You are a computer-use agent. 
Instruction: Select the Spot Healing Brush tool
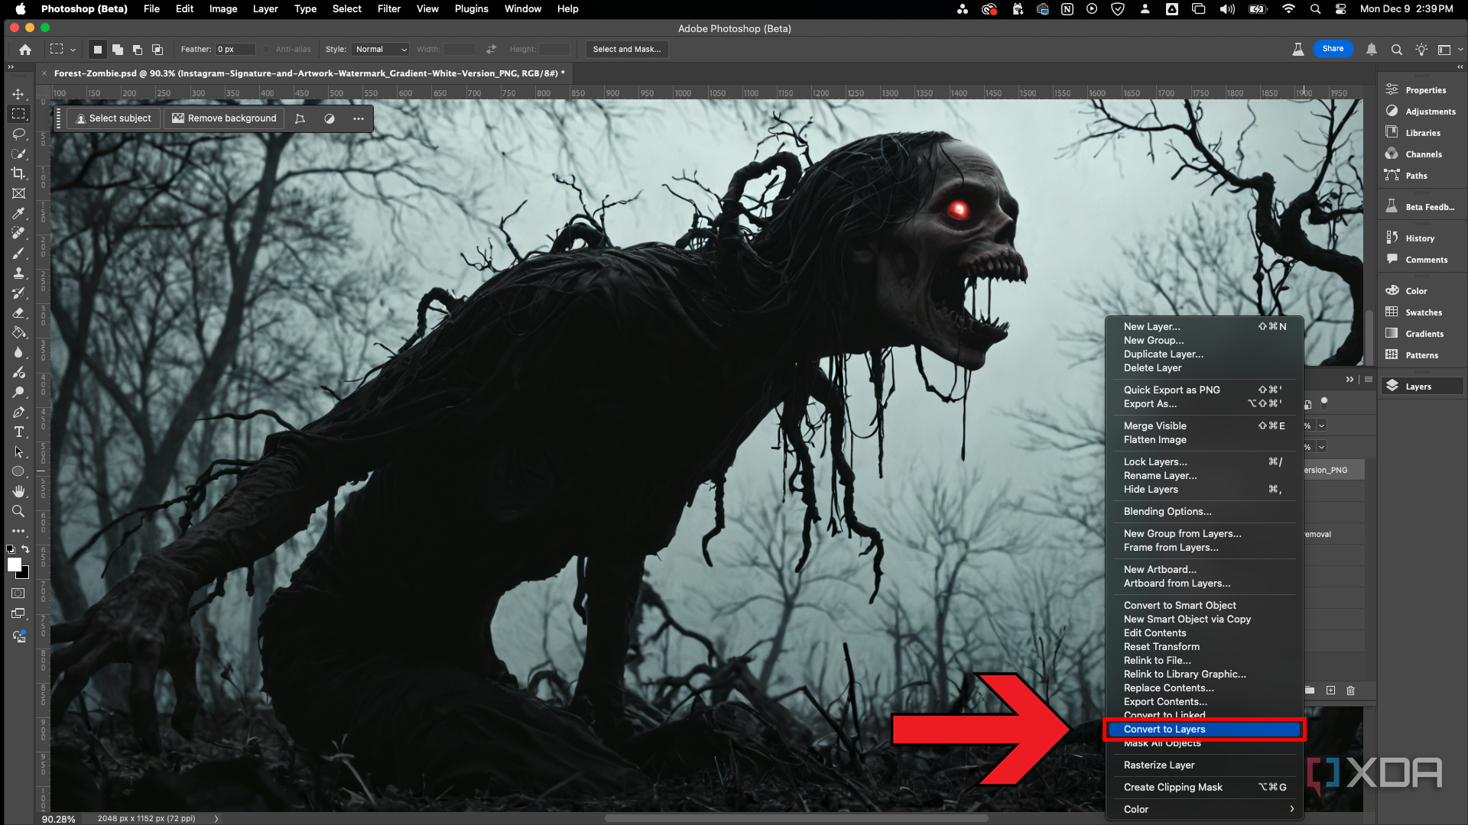coord(18,233)
